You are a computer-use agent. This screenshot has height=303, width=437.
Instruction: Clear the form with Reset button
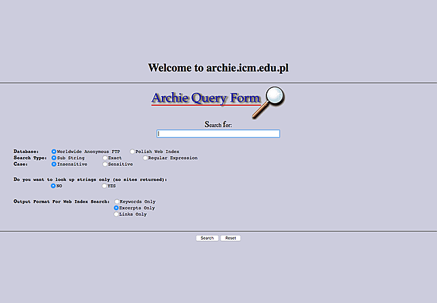pyautogui.click(x=231, y=238)
